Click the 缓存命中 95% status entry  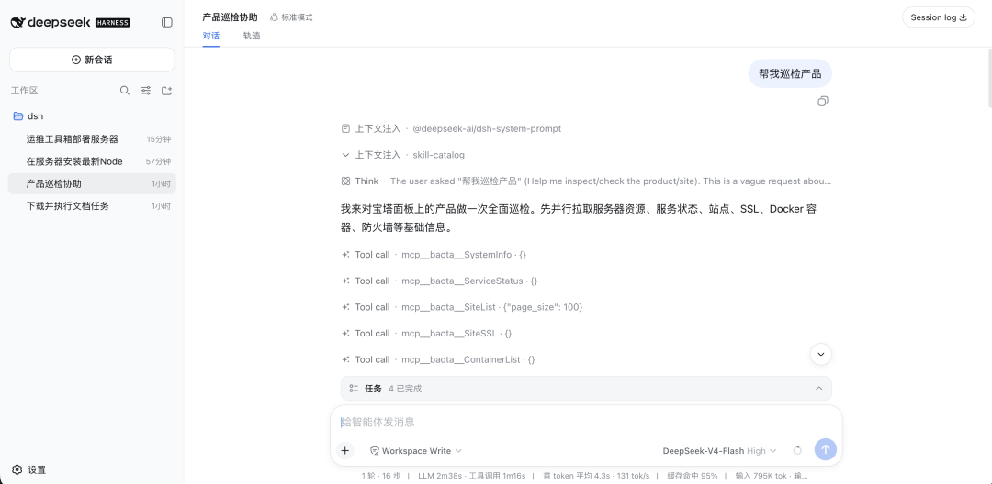click(x=693, y=476)
